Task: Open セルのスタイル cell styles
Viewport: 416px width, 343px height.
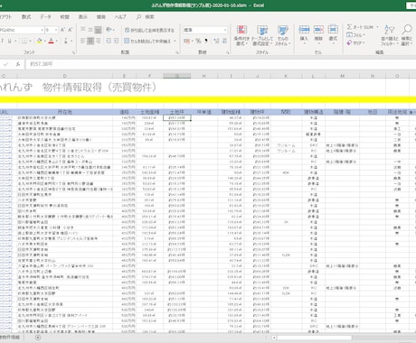Action: (x=283, y=35)
